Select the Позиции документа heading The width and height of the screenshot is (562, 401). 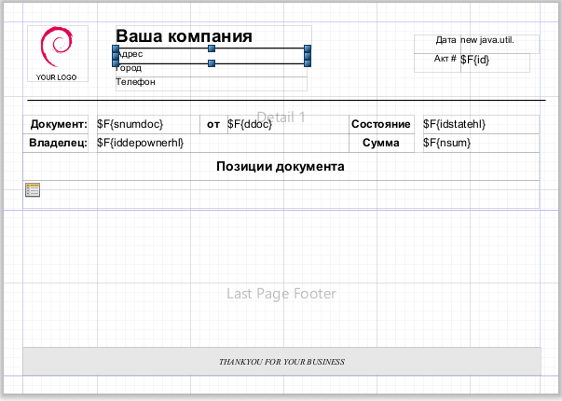point(281,167)
